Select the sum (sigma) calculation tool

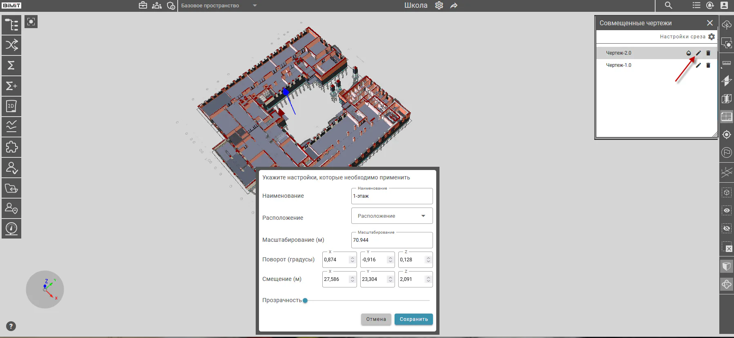click(11, 66)
